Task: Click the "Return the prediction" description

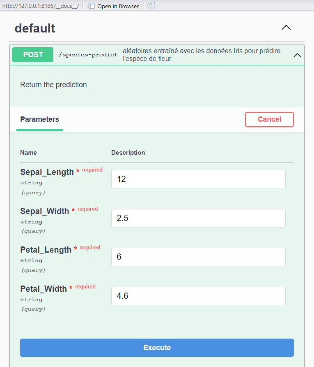Action: [53, 85]
